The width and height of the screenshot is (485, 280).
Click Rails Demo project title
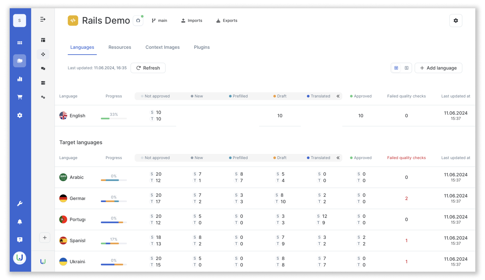tap(106, 20)
